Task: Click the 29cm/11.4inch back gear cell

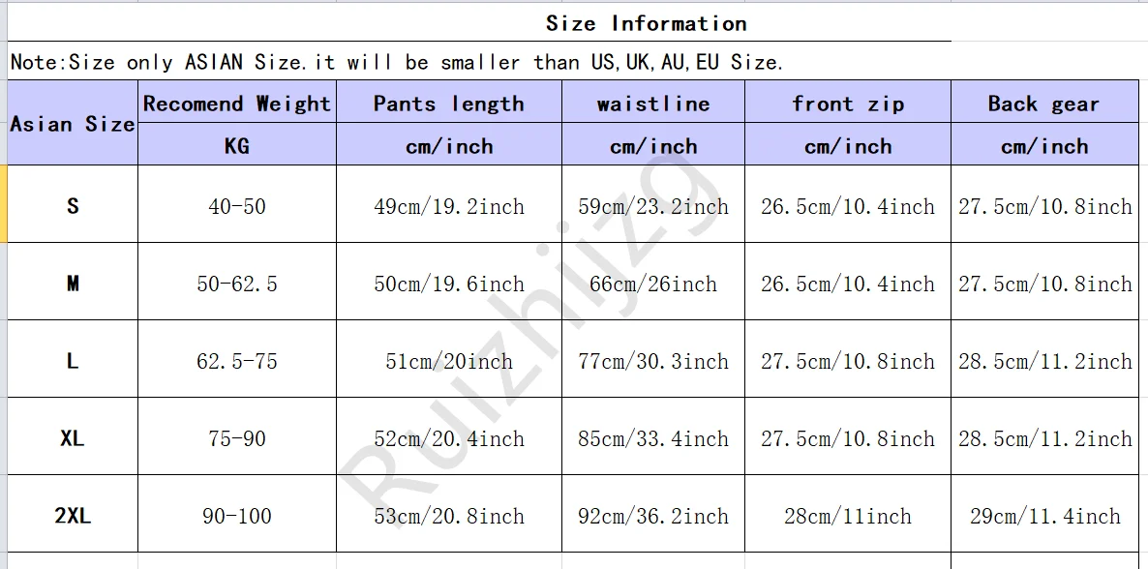Action: coord(1045,516)
